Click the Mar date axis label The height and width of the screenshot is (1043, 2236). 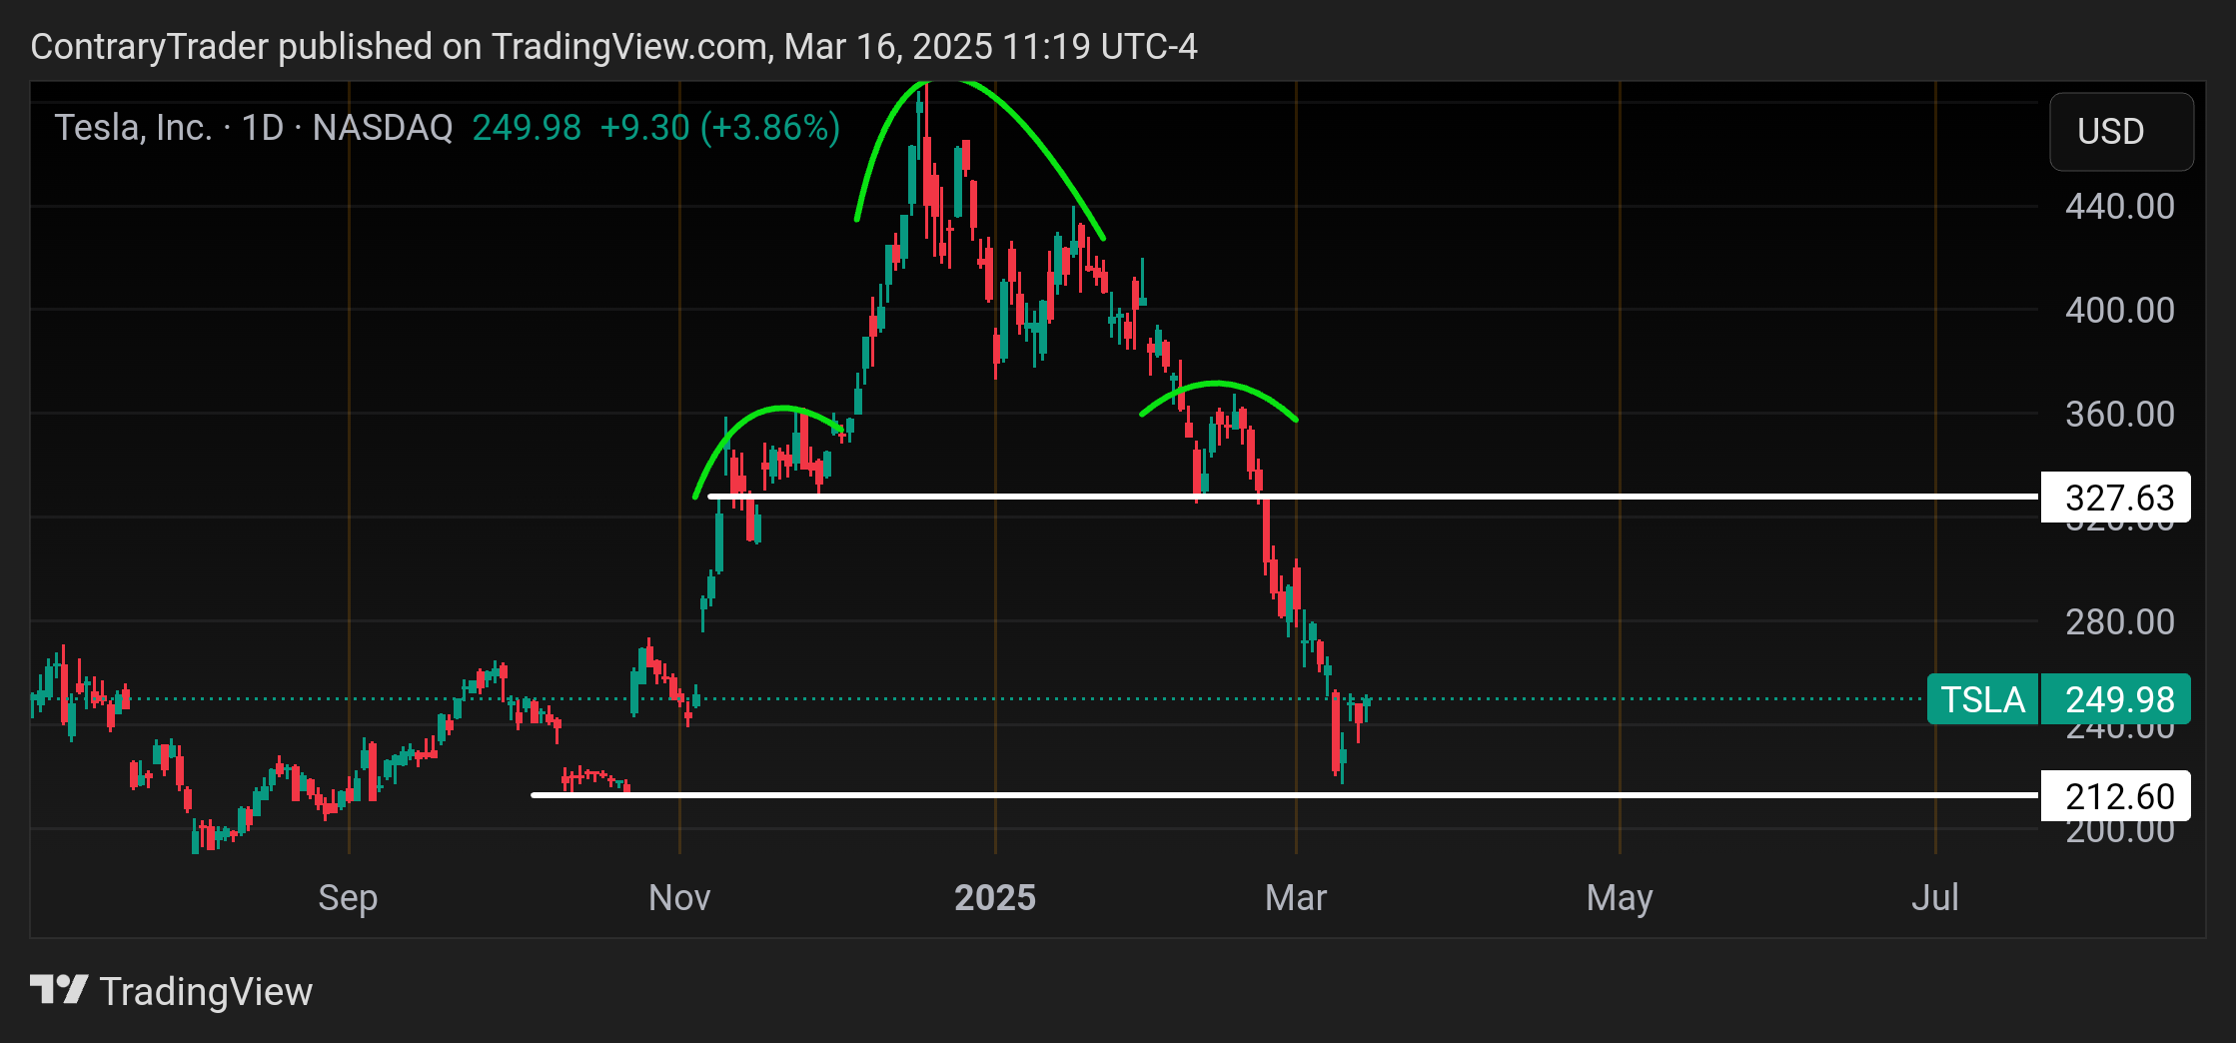(1296, 898)
